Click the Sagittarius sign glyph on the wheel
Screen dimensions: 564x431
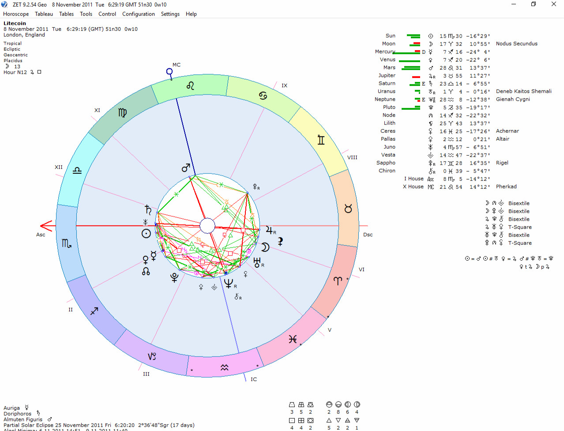94,311
